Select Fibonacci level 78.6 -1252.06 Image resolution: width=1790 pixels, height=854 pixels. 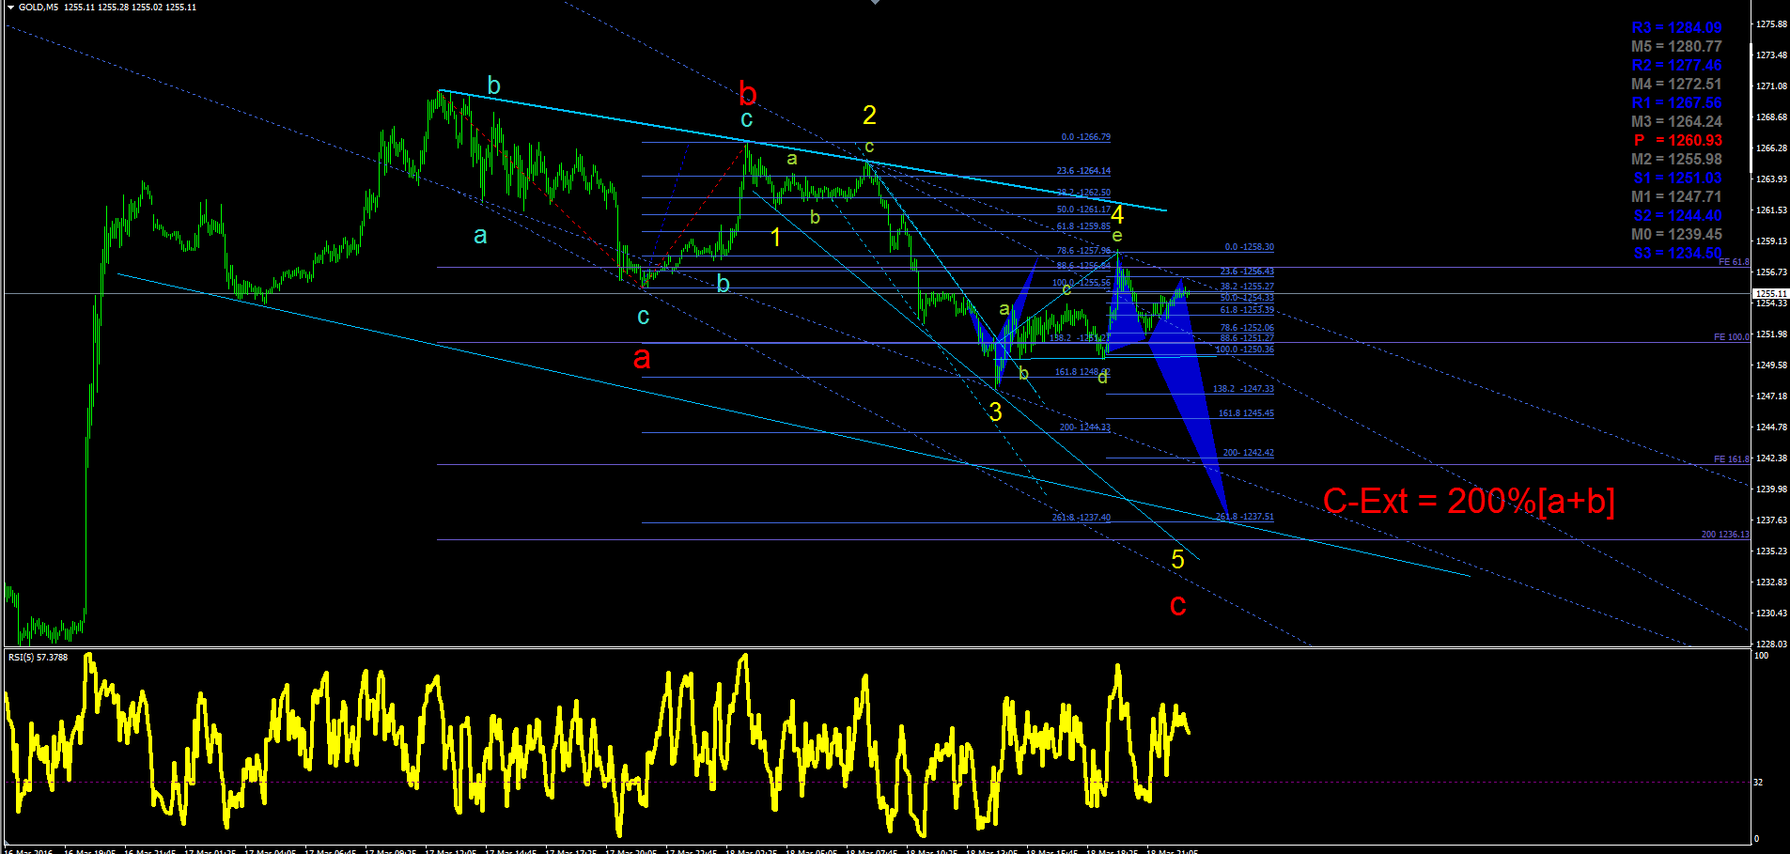(1247, 328)
